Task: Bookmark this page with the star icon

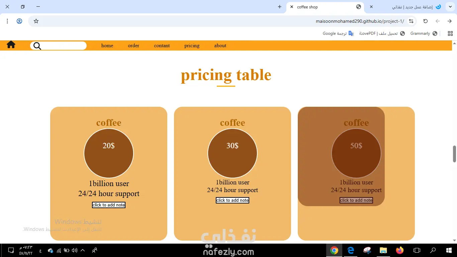Action: (x=36, y=21)
